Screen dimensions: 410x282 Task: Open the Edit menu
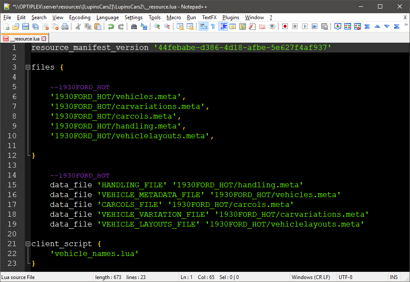[21, 17]
